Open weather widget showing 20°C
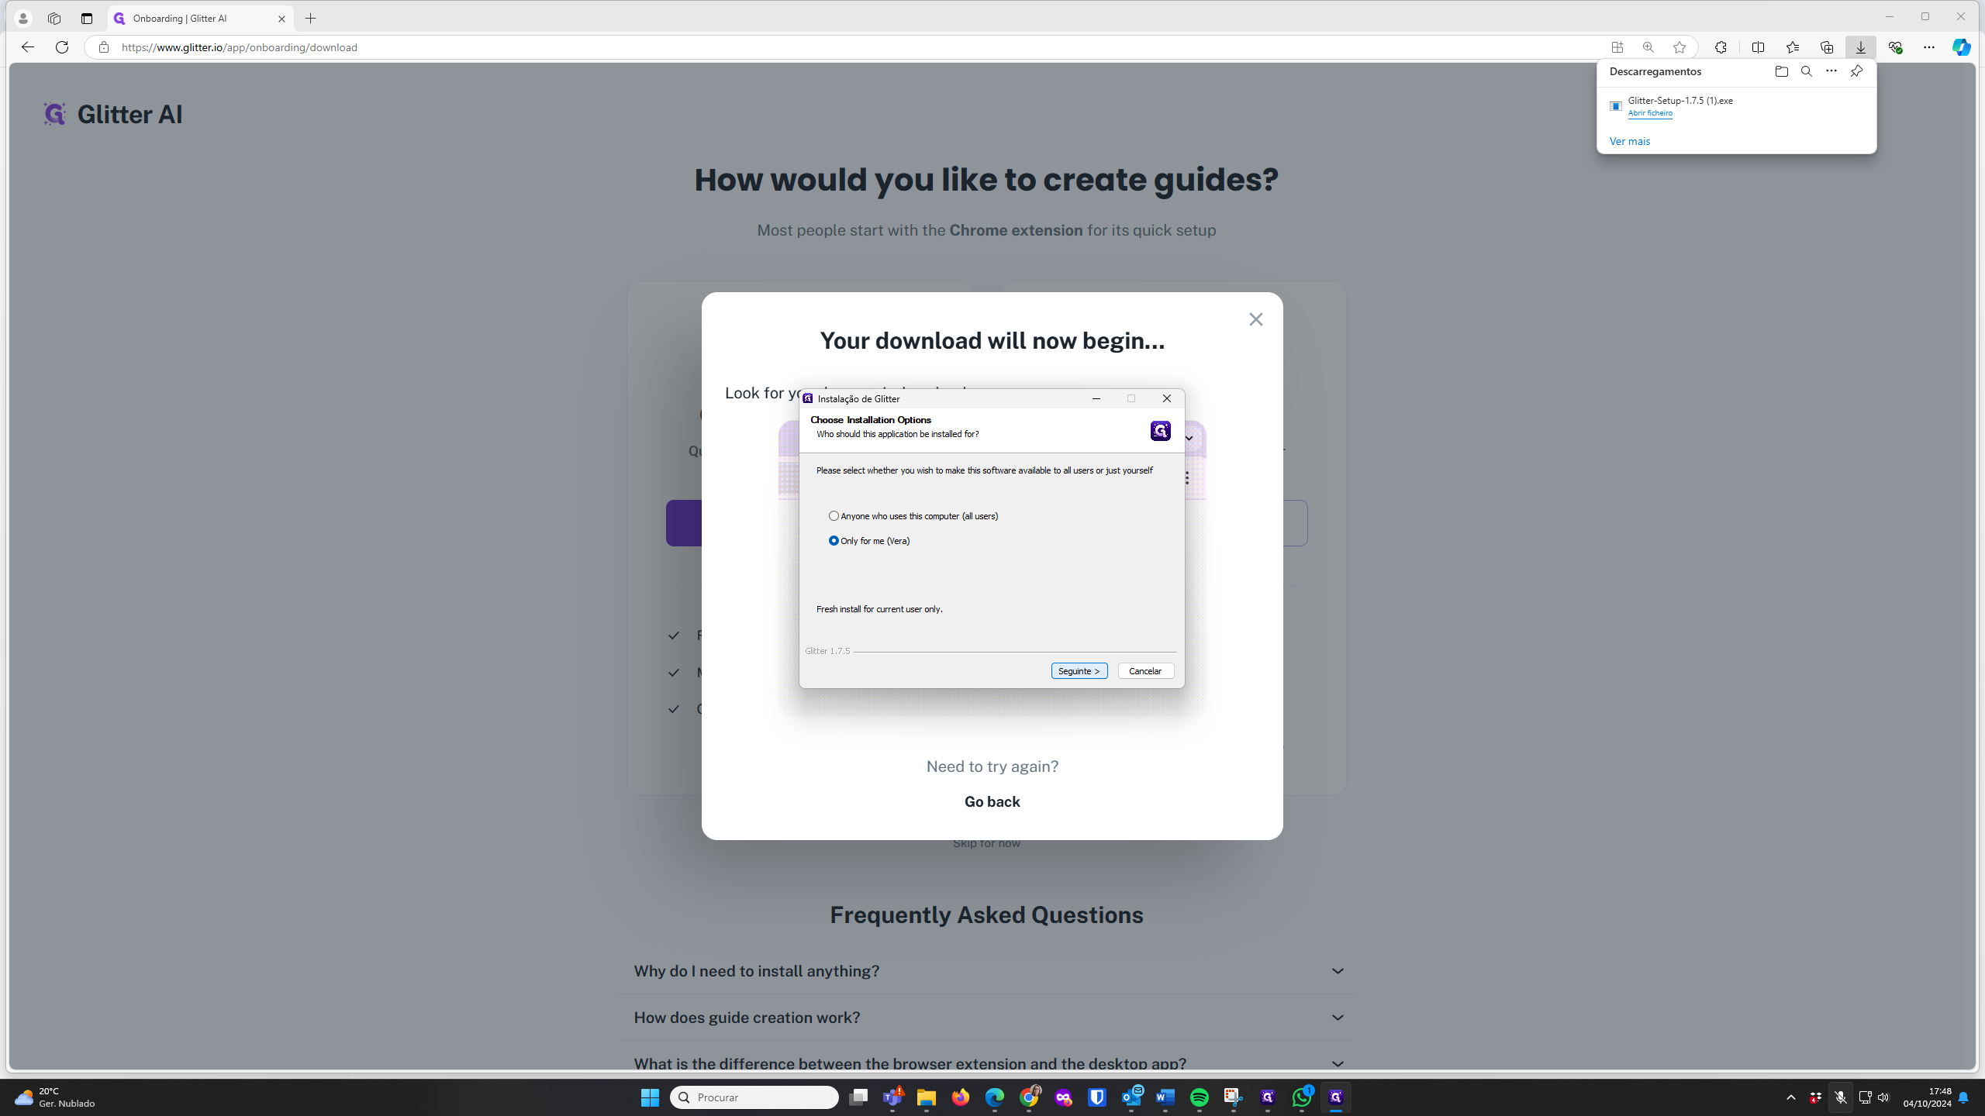This screenshot has width=1985, height=1116. (54, 1097)
